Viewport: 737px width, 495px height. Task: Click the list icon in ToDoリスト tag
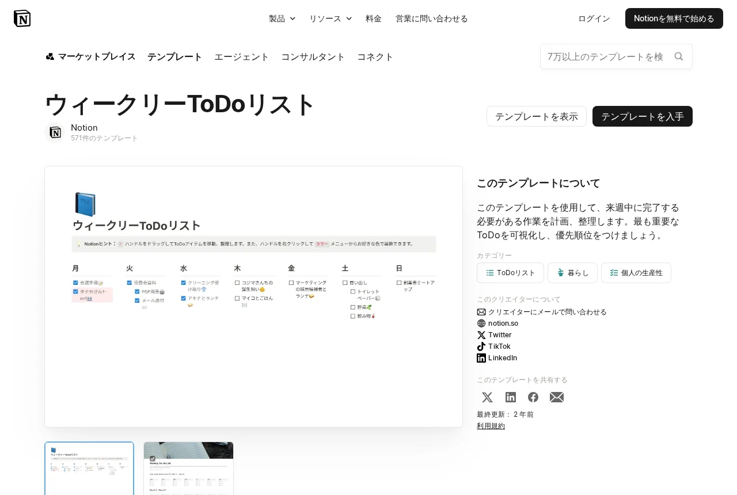tap(490, 273)
